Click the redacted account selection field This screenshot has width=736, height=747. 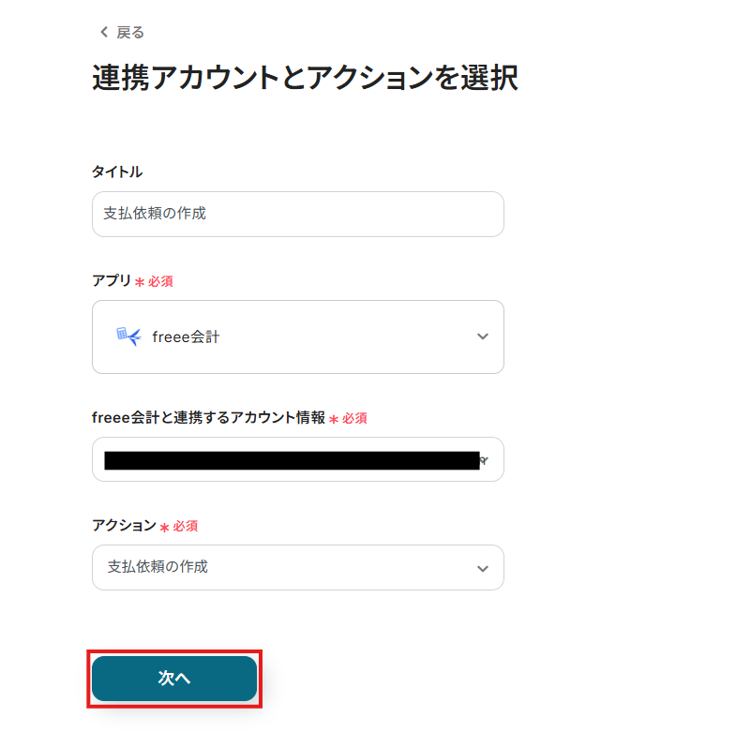[291, 460]
